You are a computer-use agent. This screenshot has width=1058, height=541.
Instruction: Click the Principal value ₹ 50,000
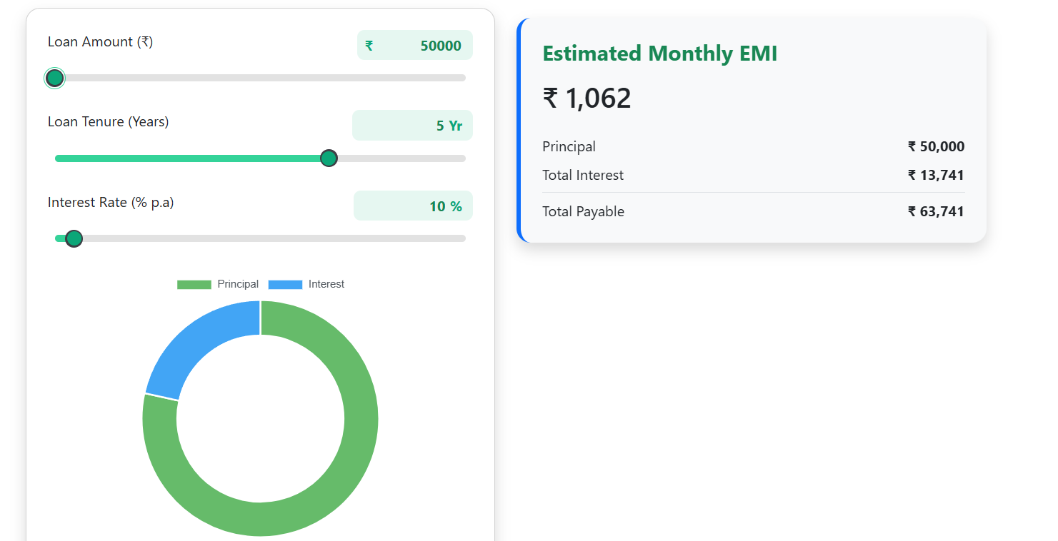pyautogui.click(x=936, y=146)
